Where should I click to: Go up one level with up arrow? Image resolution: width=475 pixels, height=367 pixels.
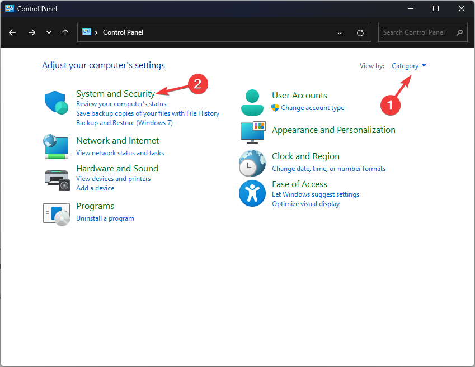(65, 32)
